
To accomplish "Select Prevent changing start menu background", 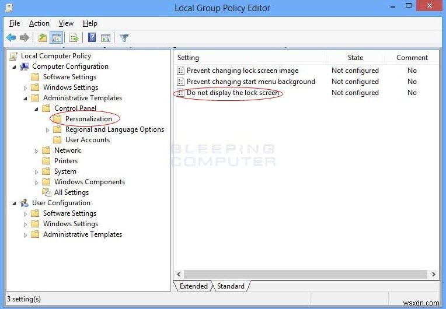I will [x=251, y=82].
